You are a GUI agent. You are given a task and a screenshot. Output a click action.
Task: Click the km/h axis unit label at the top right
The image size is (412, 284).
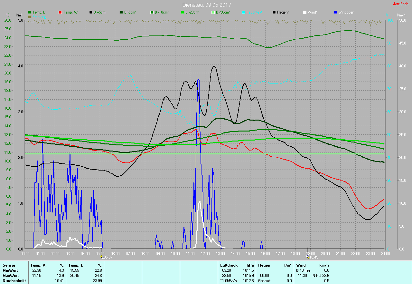tap(401, 15)
